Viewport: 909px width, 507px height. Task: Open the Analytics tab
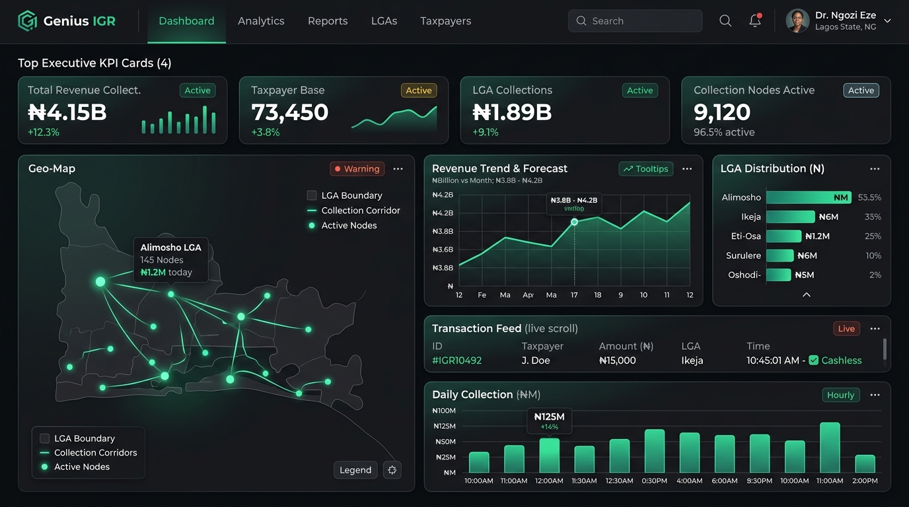click(261, 21)
